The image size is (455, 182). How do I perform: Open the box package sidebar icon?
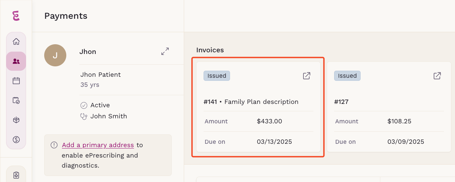16,120
